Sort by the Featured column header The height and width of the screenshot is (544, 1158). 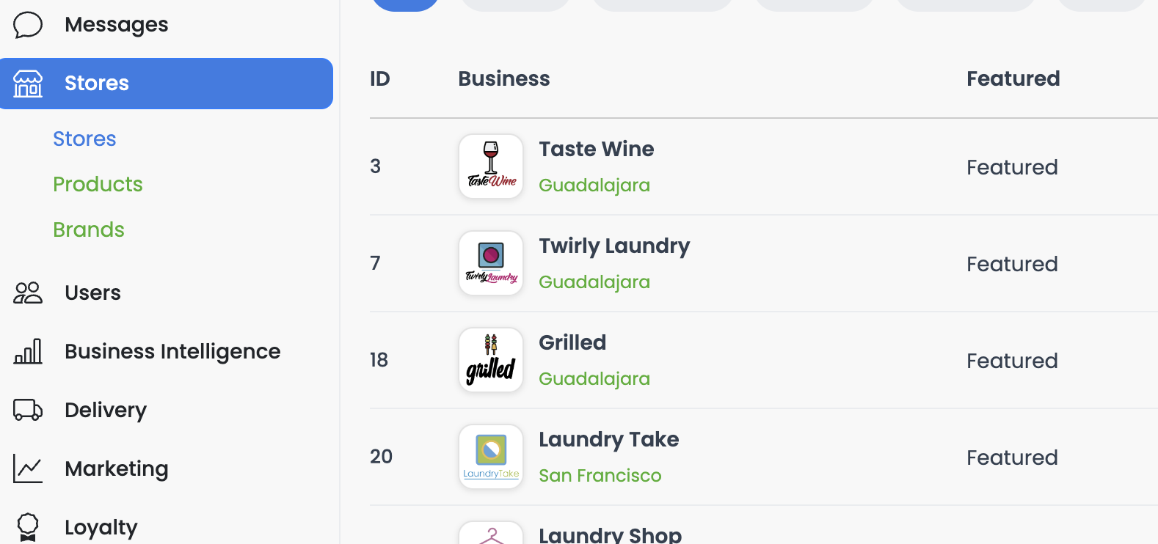[x=1013, y=78]
